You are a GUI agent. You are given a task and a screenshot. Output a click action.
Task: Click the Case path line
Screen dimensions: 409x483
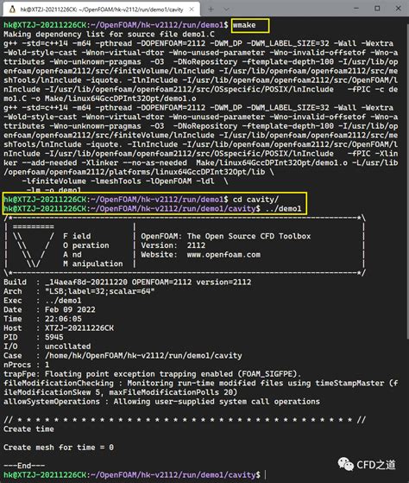123,355
